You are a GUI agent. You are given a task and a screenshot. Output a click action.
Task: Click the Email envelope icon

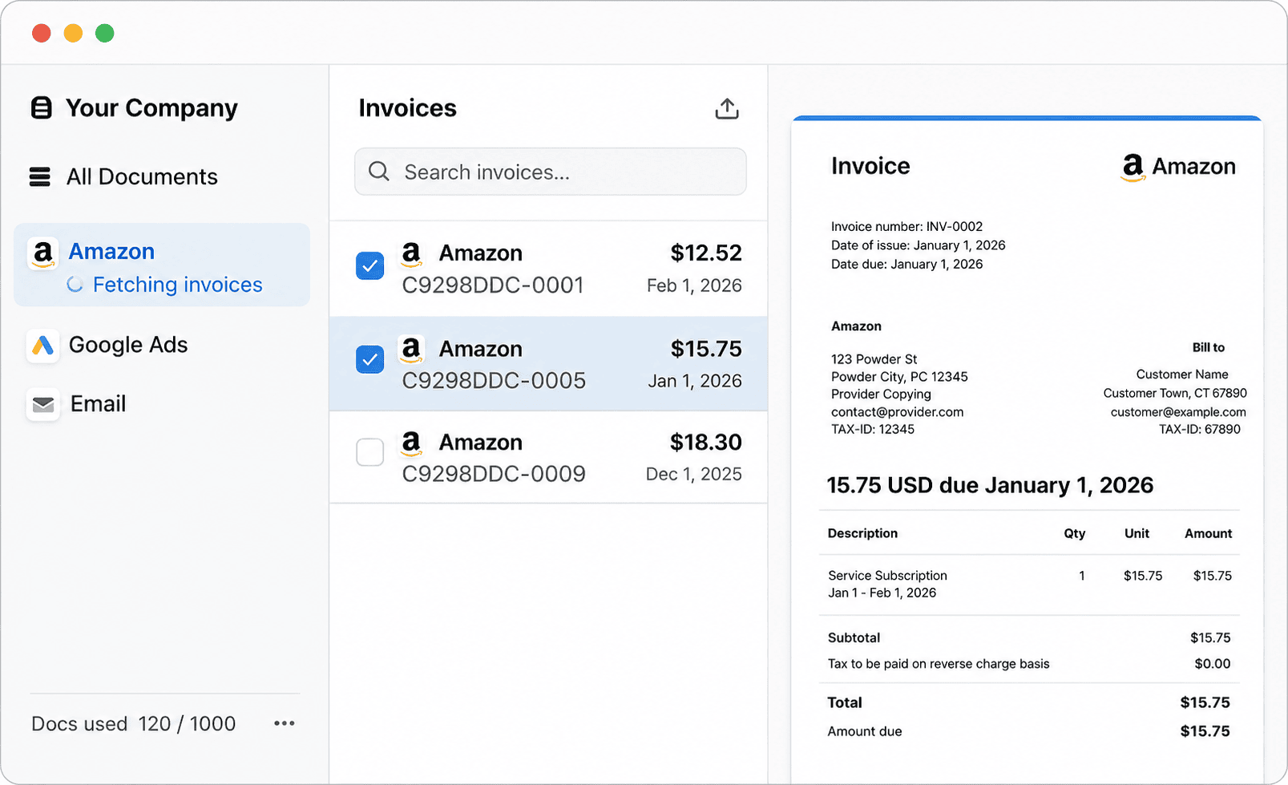pos(43,405)
